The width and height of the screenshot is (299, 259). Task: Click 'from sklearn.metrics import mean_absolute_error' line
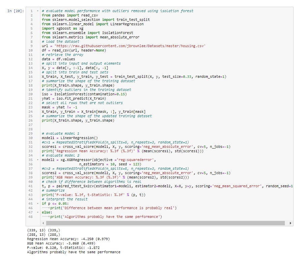click(91, 37)
